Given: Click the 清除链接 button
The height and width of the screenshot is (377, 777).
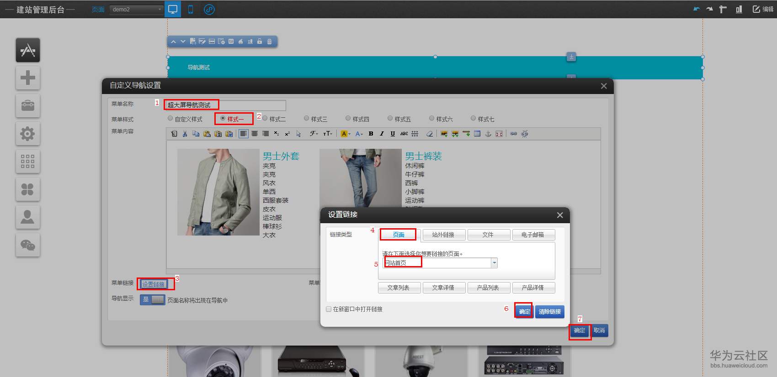Looking at the screenshot, I should (550, 312).
